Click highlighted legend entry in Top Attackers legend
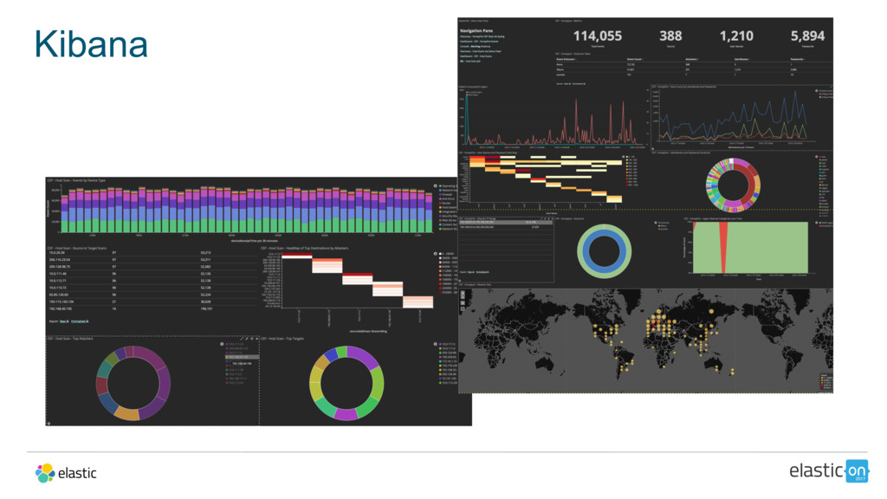This screenshot has height=499, width=887. (243, 357)
